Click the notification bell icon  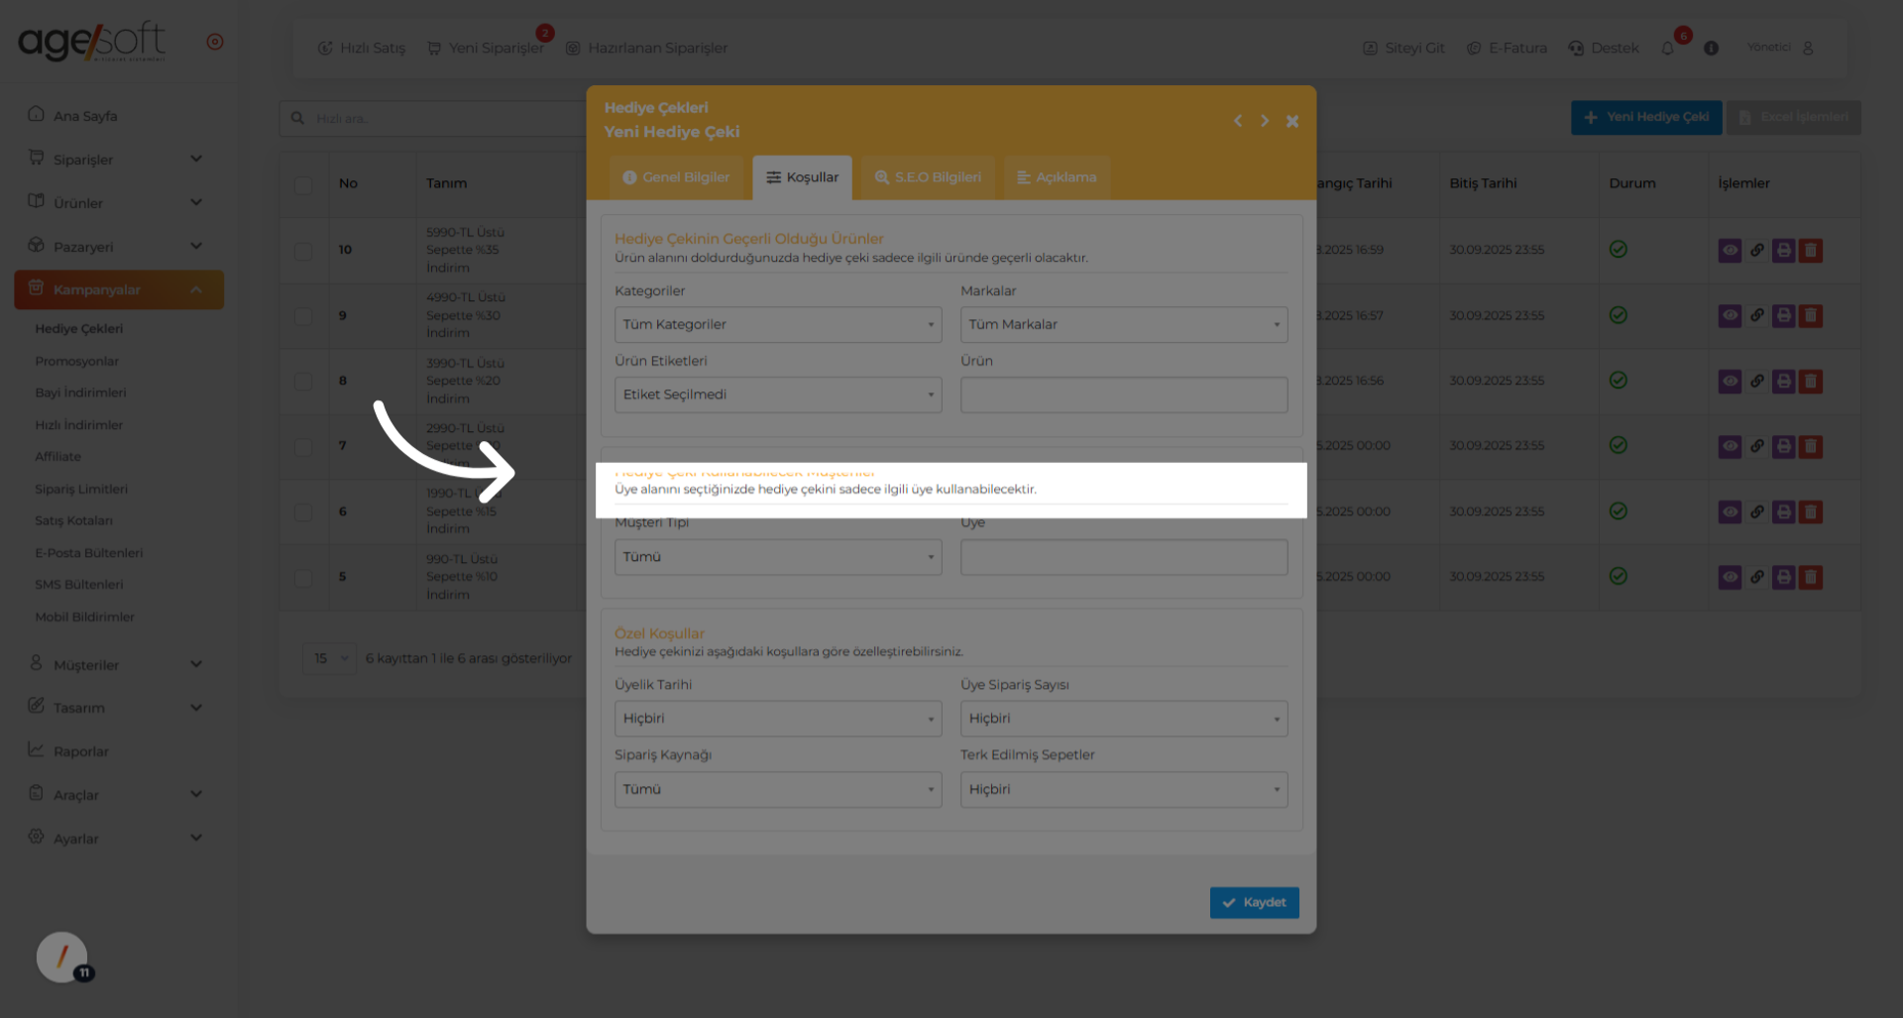pos(1668,49)
